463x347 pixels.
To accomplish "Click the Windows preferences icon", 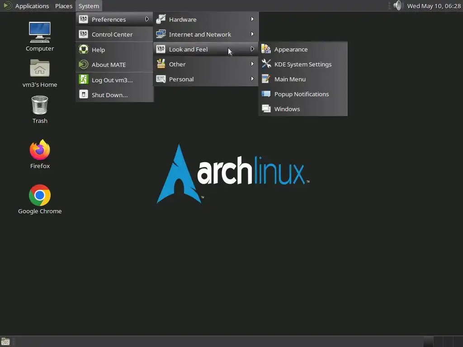I will (x=266, y=108).
